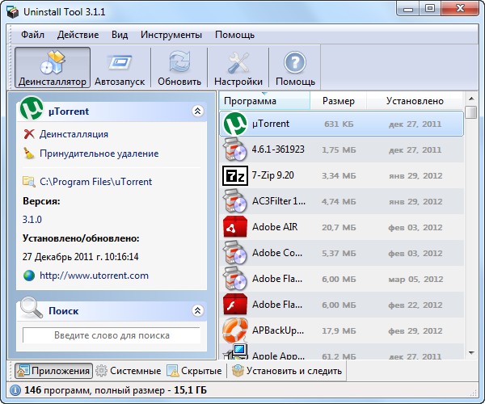This screenshot has width=485, height=404.
Task: Collapse the µTorrent details panel
Action: click(196, 112)
